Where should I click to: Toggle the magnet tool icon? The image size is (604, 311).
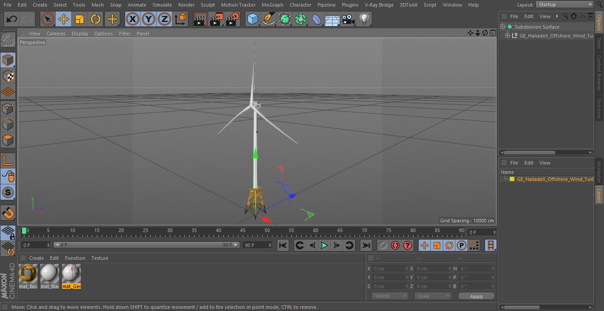[x=8, y=213]
